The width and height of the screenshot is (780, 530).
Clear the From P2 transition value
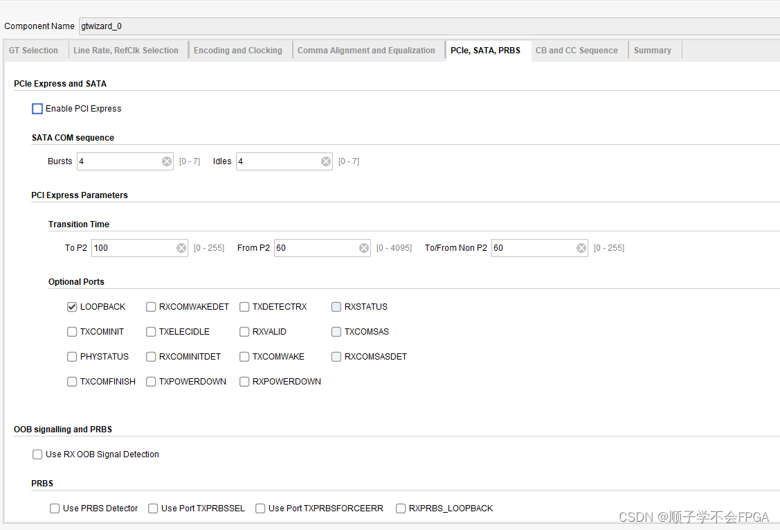point(364,248)
